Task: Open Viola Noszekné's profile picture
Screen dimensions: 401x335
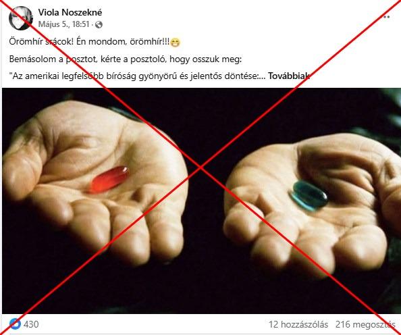Action: [21, 18]
